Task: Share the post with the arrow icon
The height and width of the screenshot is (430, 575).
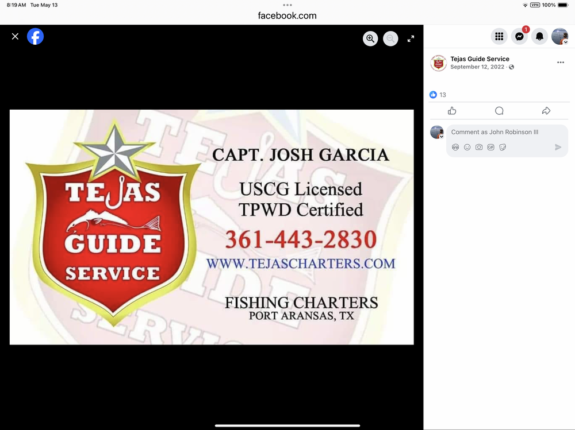Action: [546, 111]
